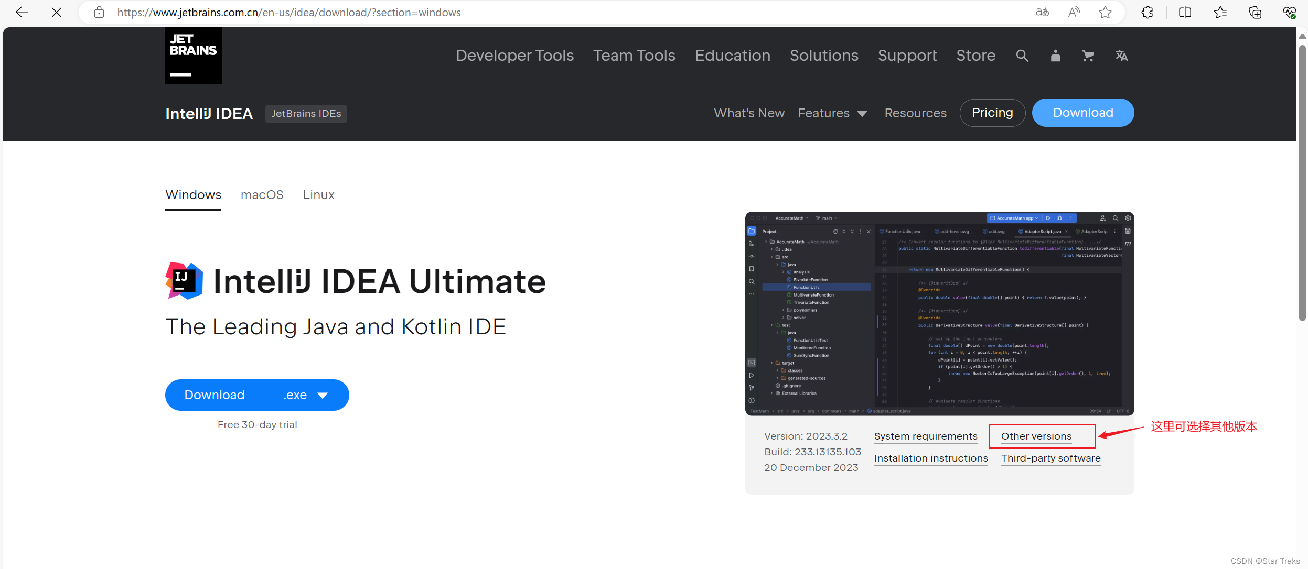
Task: Open the Installation instructions link
Action: click(x=931, y=458)
